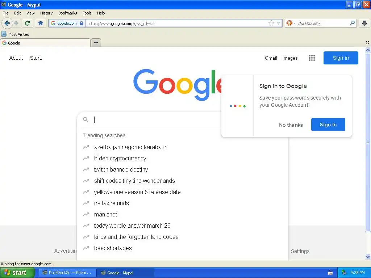The image size is (371, 278).
Task: Click the Mypal raccoon icon in title bar
Action: coord(4,4)
